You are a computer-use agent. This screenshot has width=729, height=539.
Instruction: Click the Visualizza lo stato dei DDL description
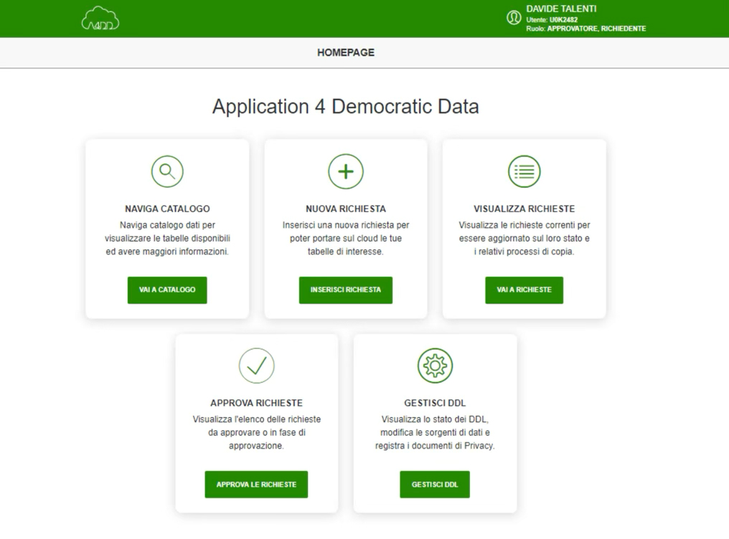coord(435,432)
